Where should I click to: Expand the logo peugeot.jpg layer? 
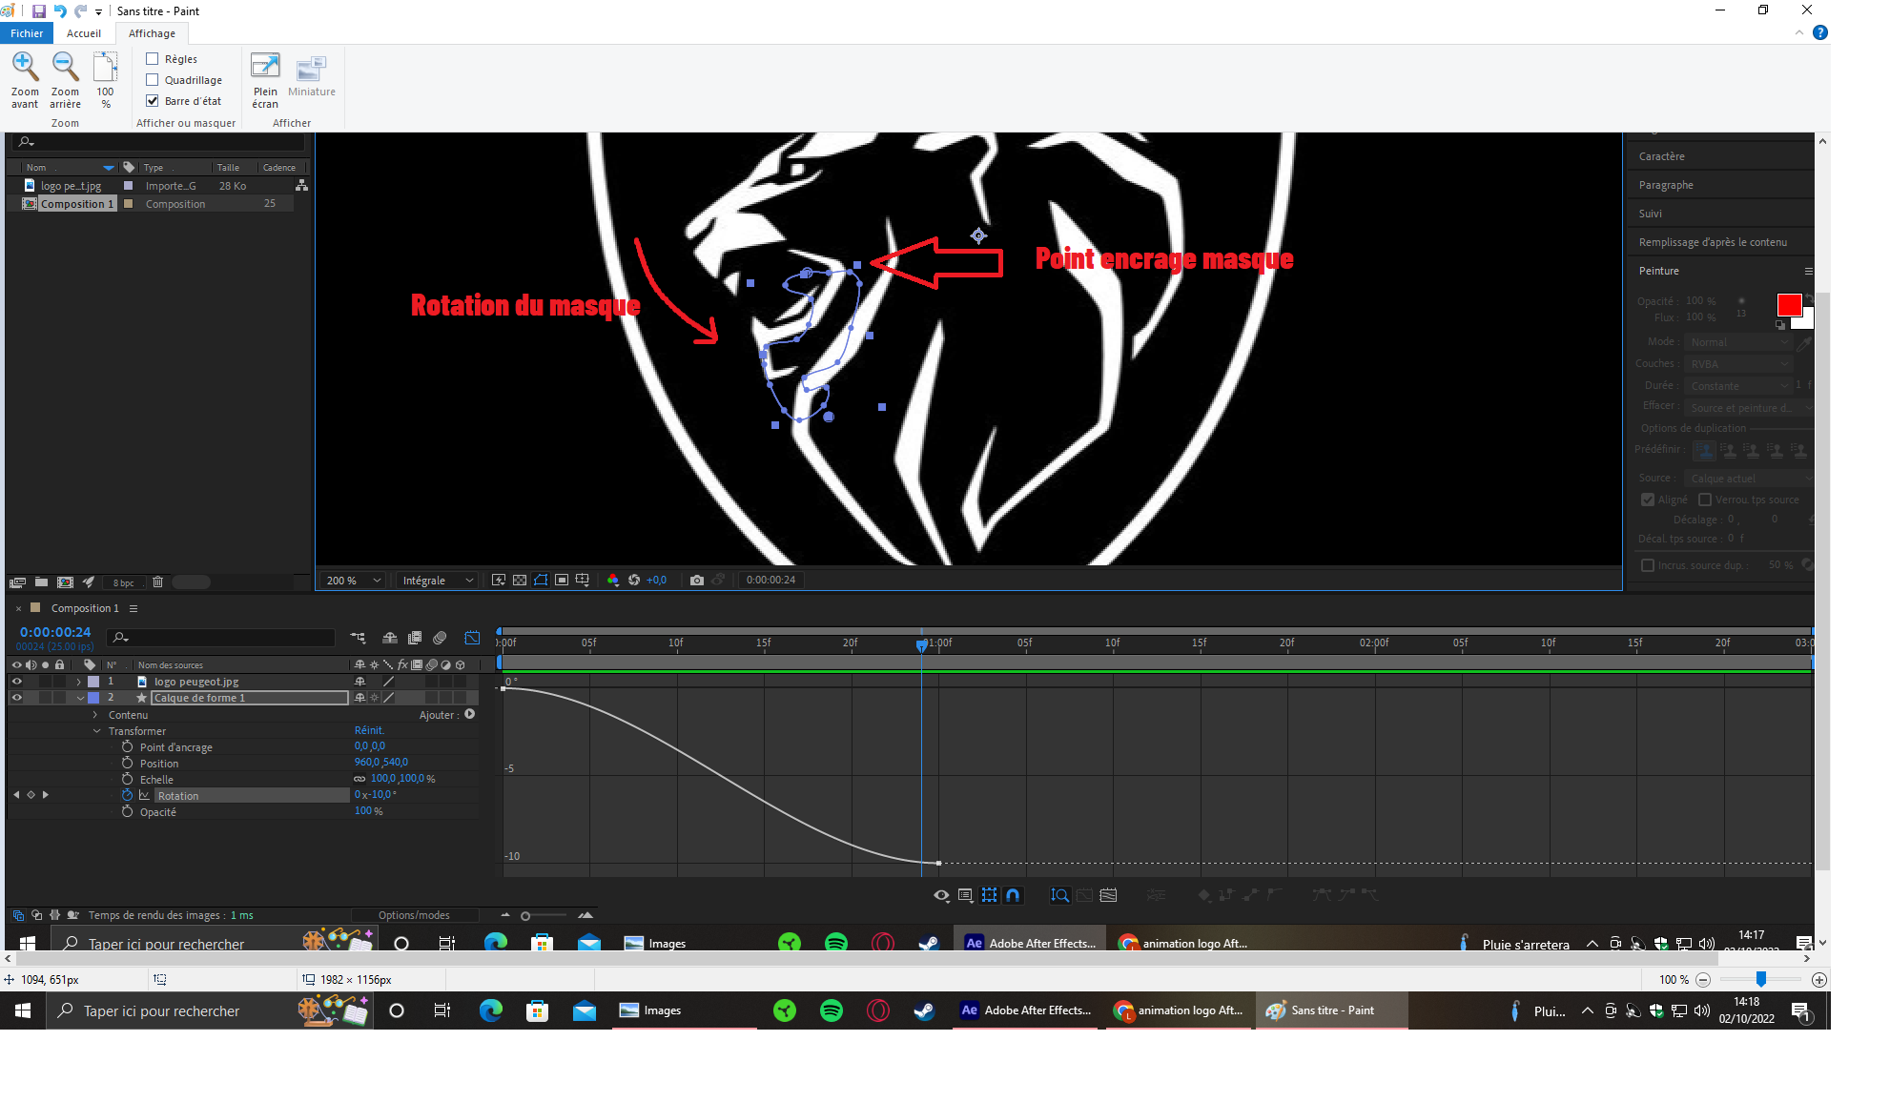pos(79,682)
